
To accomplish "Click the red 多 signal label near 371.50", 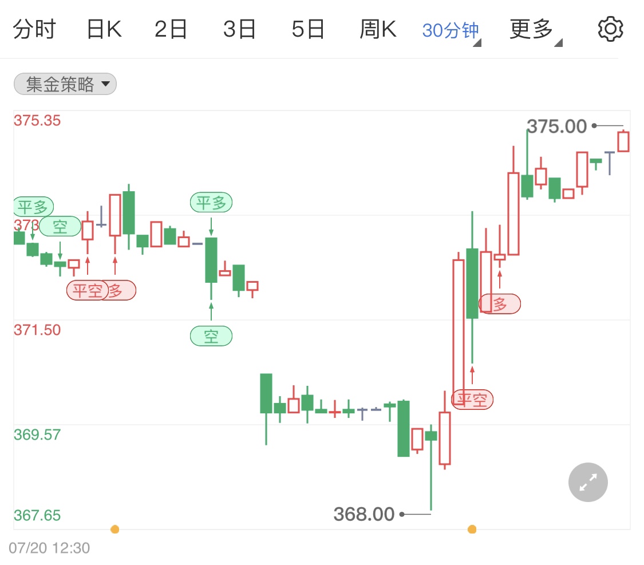I will pyautogui.click(x=500, y=304).
